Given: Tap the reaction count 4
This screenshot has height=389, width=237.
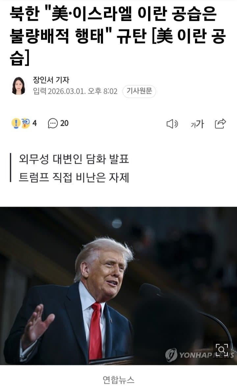Looking at the screenshot, I should coord(35,123).
